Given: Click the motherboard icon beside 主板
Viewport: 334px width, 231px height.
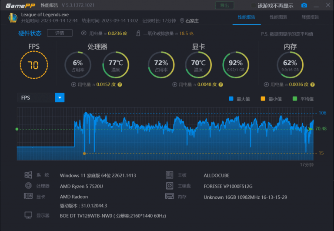Looking at the screenshot, I should [x=170, y=175].
